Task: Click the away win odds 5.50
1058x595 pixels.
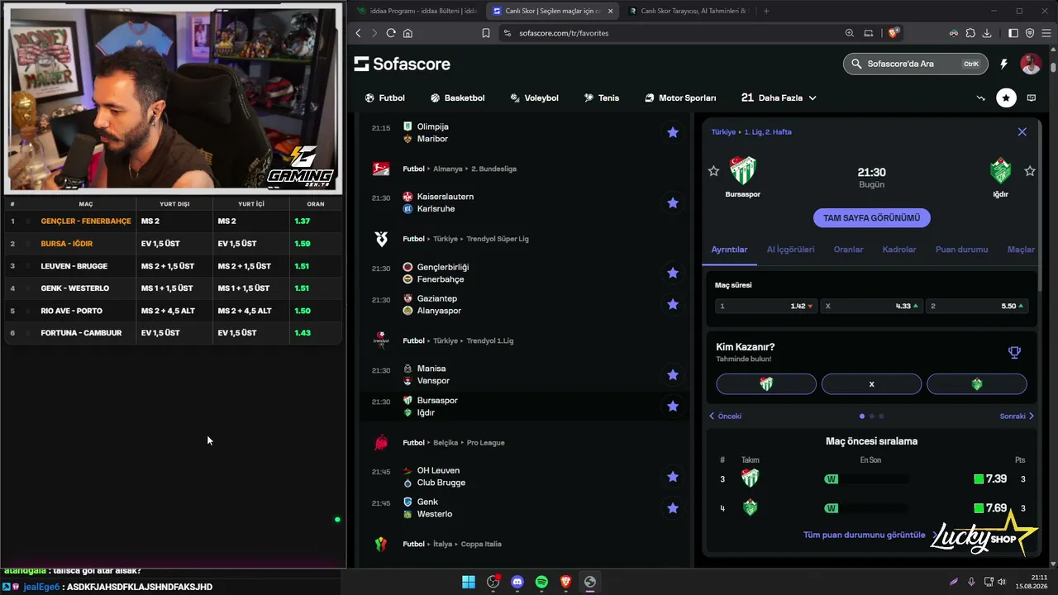Action: (x=977, y=306)
